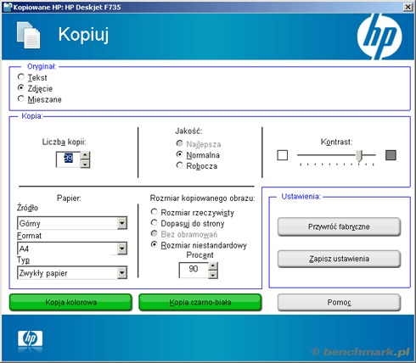Decrease Procent value with down arrow

[213, 275]
